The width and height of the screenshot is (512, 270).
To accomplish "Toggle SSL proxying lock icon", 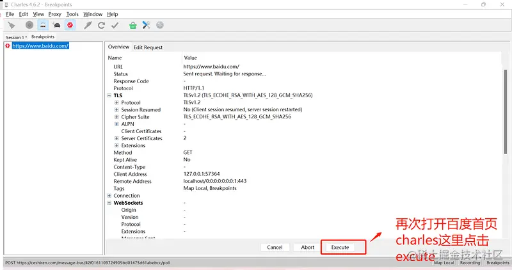I will click(43, 25).
